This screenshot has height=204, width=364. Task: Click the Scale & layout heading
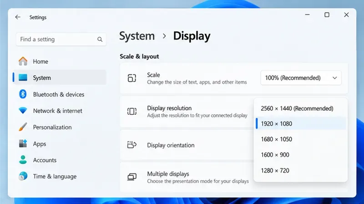[x=139, y=56]
